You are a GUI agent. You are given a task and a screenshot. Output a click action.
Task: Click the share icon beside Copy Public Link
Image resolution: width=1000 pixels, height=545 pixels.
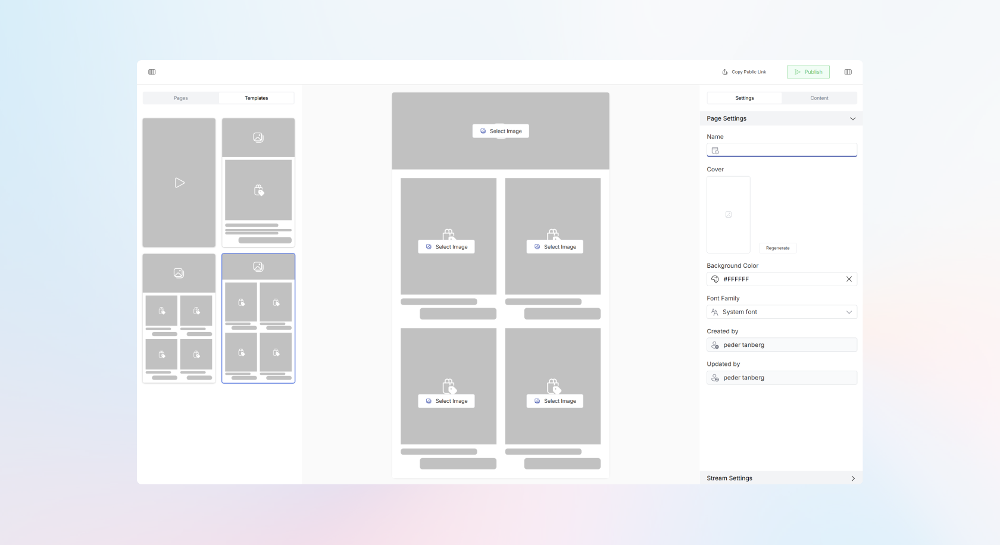pos(725,71)
